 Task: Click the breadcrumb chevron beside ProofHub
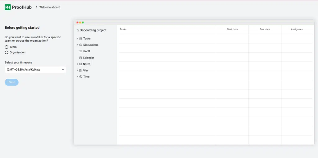click(x=37, y=7)
